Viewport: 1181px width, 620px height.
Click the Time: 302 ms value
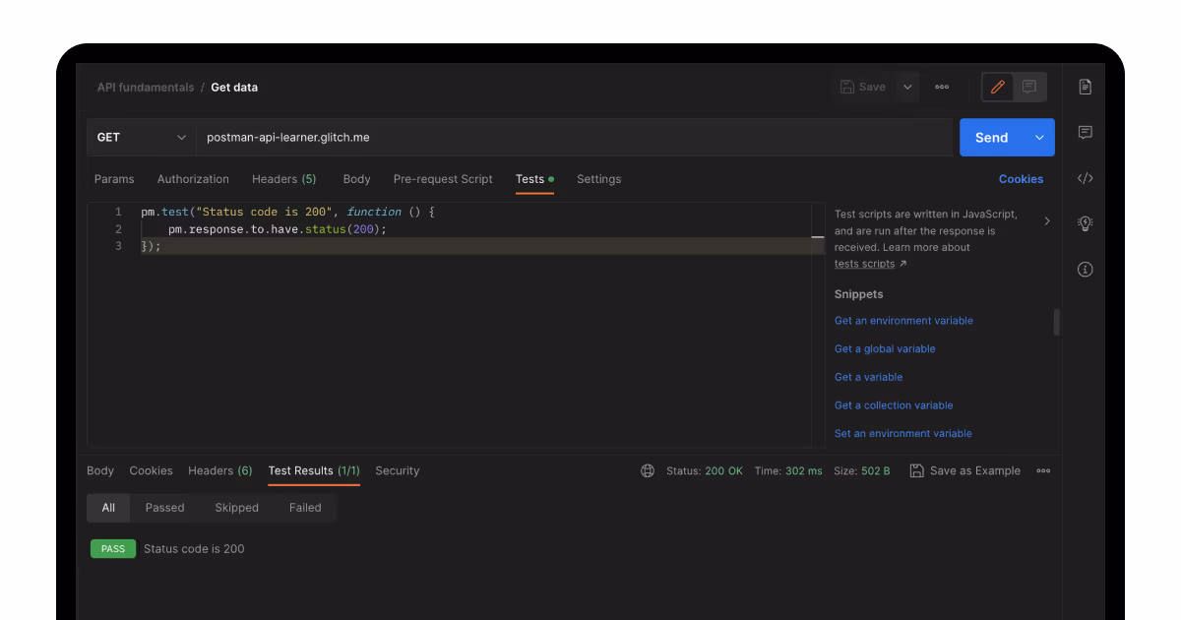pos(788,470)
